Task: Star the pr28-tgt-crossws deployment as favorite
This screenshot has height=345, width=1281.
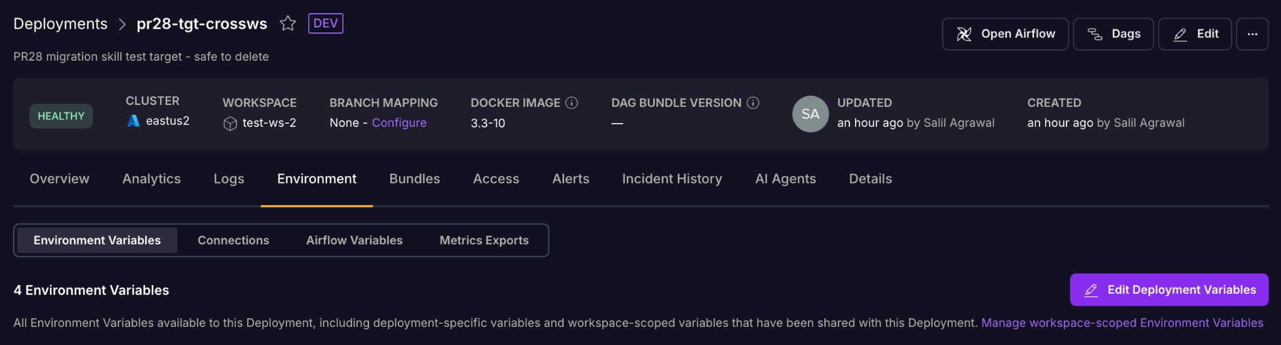Action: click(x=288, y=24)
